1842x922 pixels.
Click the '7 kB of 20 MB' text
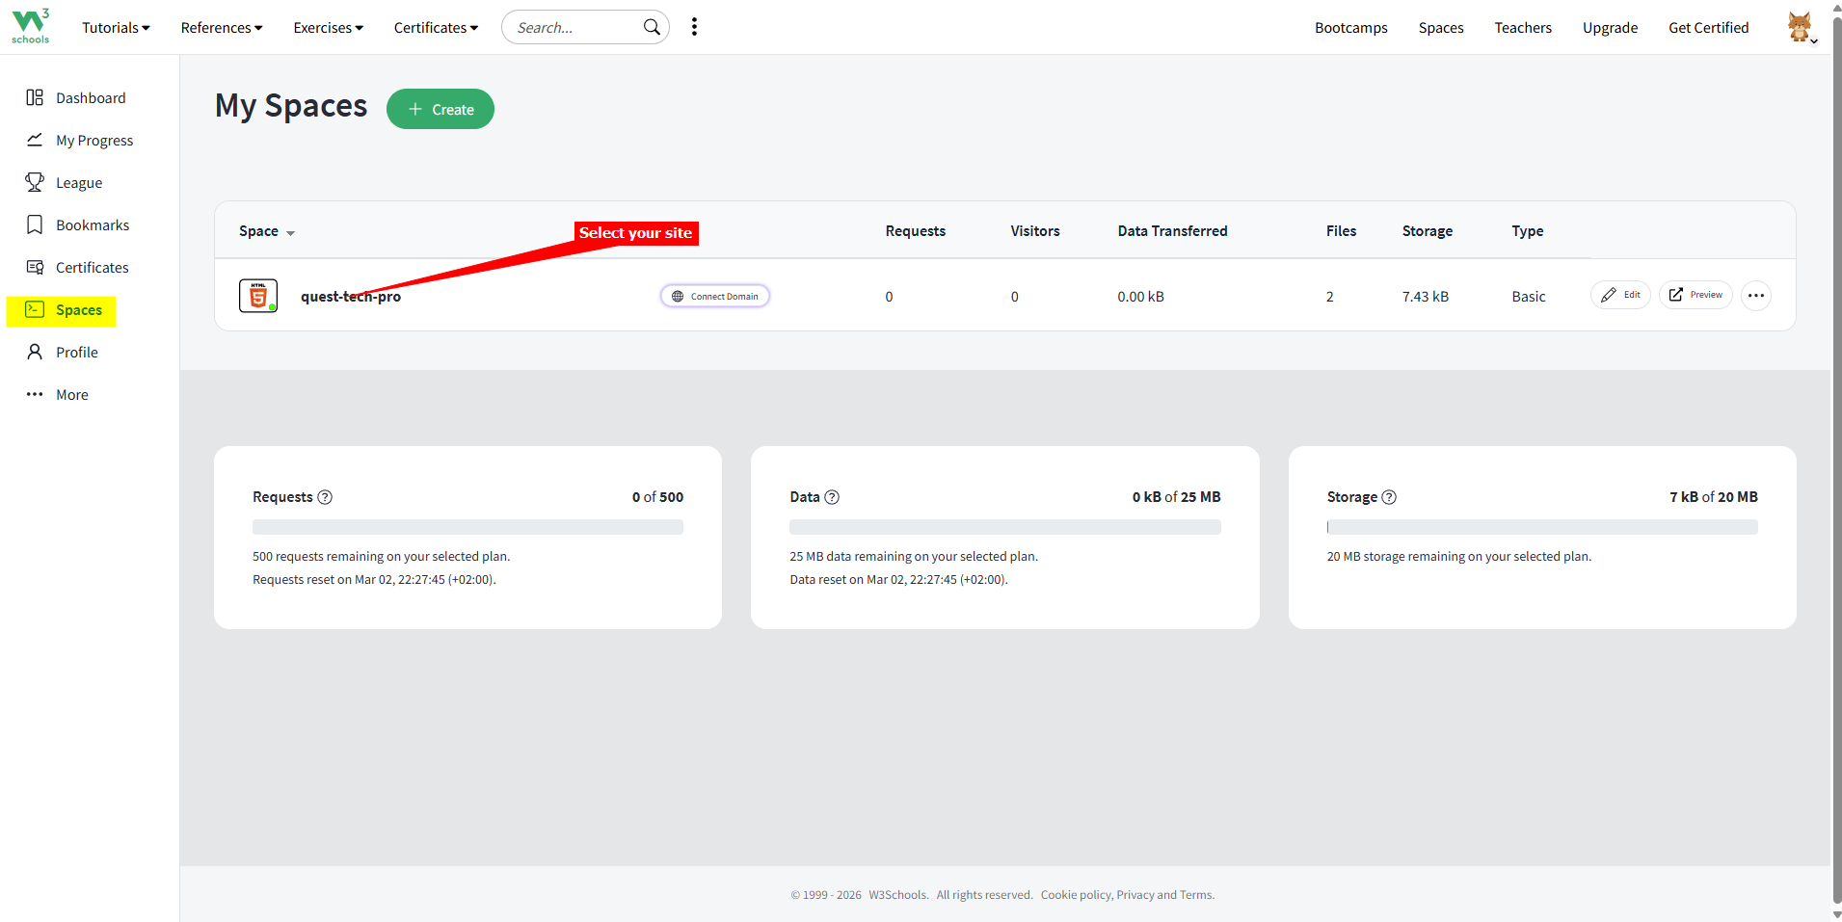point(1714,497)
